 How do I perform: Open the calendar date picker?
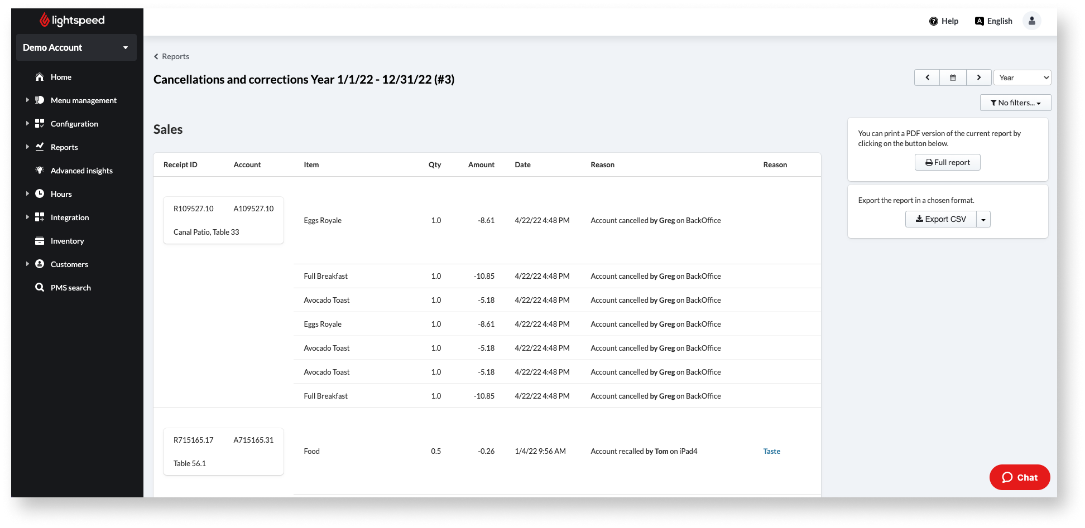click(953, 77)
